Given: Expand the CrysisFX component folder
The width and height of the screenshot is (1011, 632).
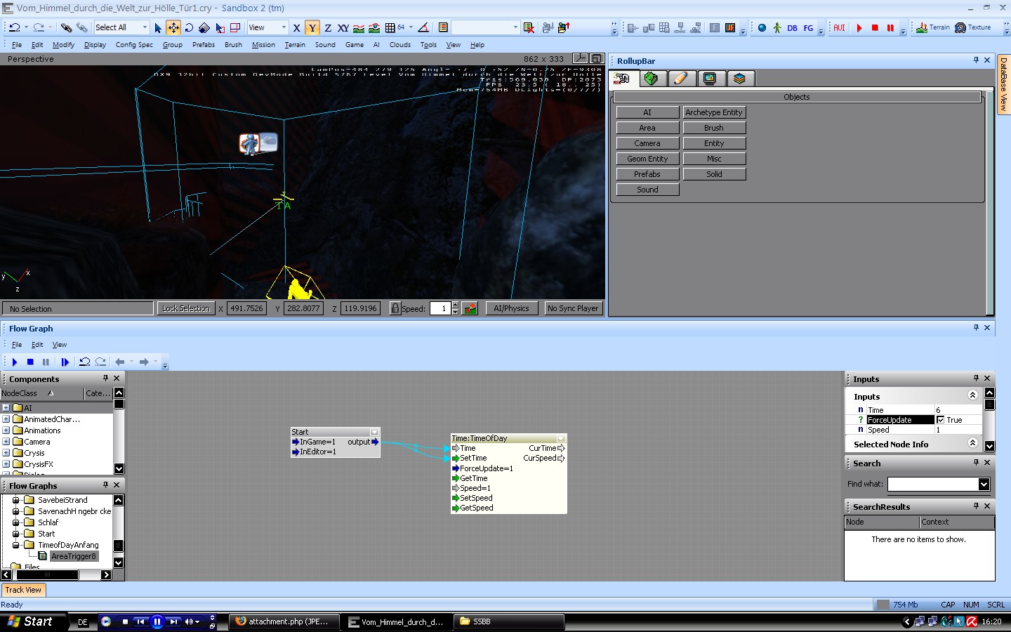Looking at the screenshot, I should 6,464.
